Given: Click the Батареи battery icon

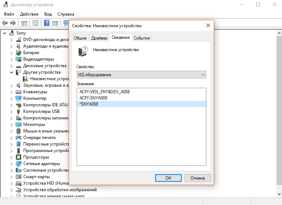Looking at the screenshot, I should (x=19, y=53).
